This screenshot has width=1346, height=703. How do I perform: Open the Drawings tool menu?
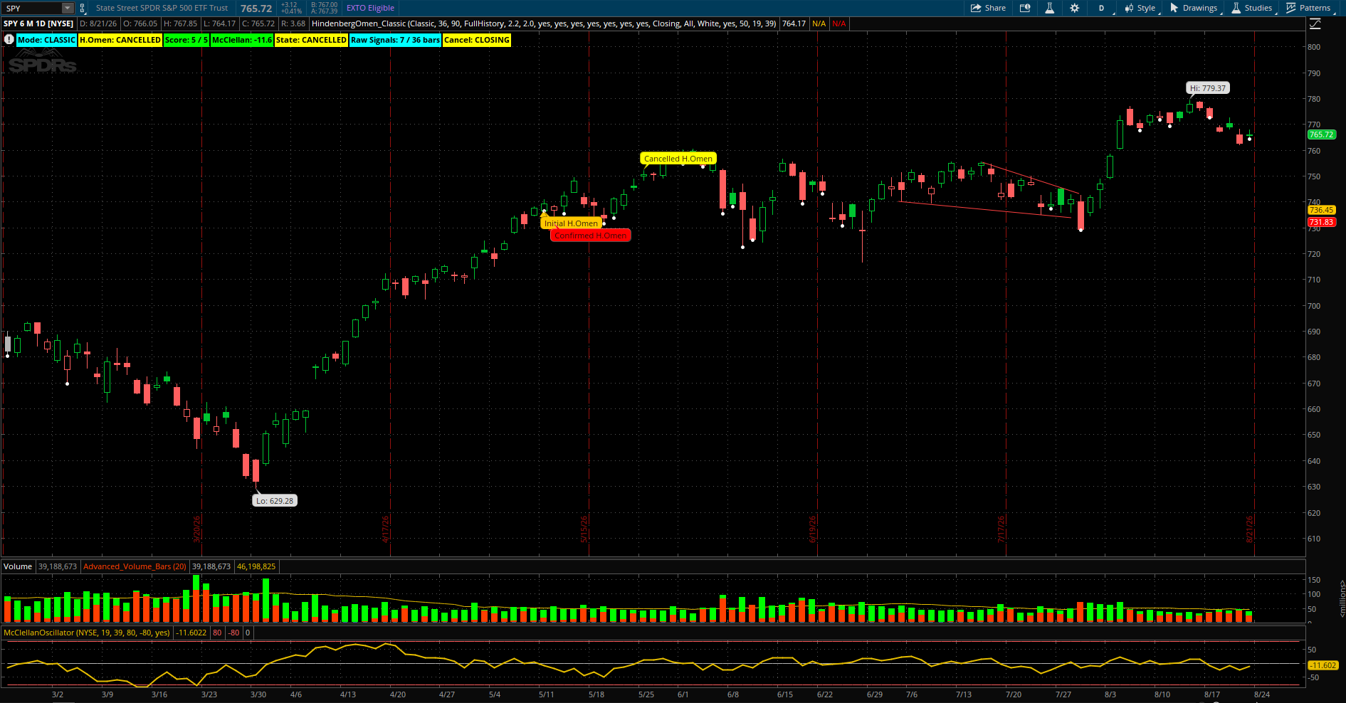[1194, 9]
